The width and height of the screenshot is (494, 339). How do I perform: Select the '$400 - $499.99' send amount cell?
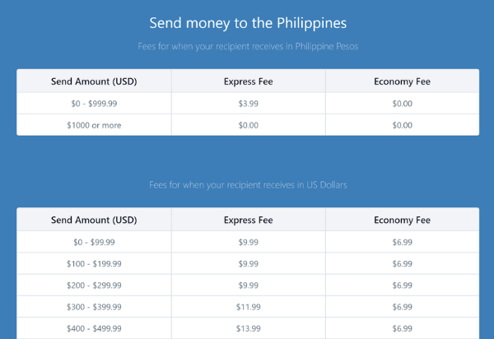pos(94,327)
